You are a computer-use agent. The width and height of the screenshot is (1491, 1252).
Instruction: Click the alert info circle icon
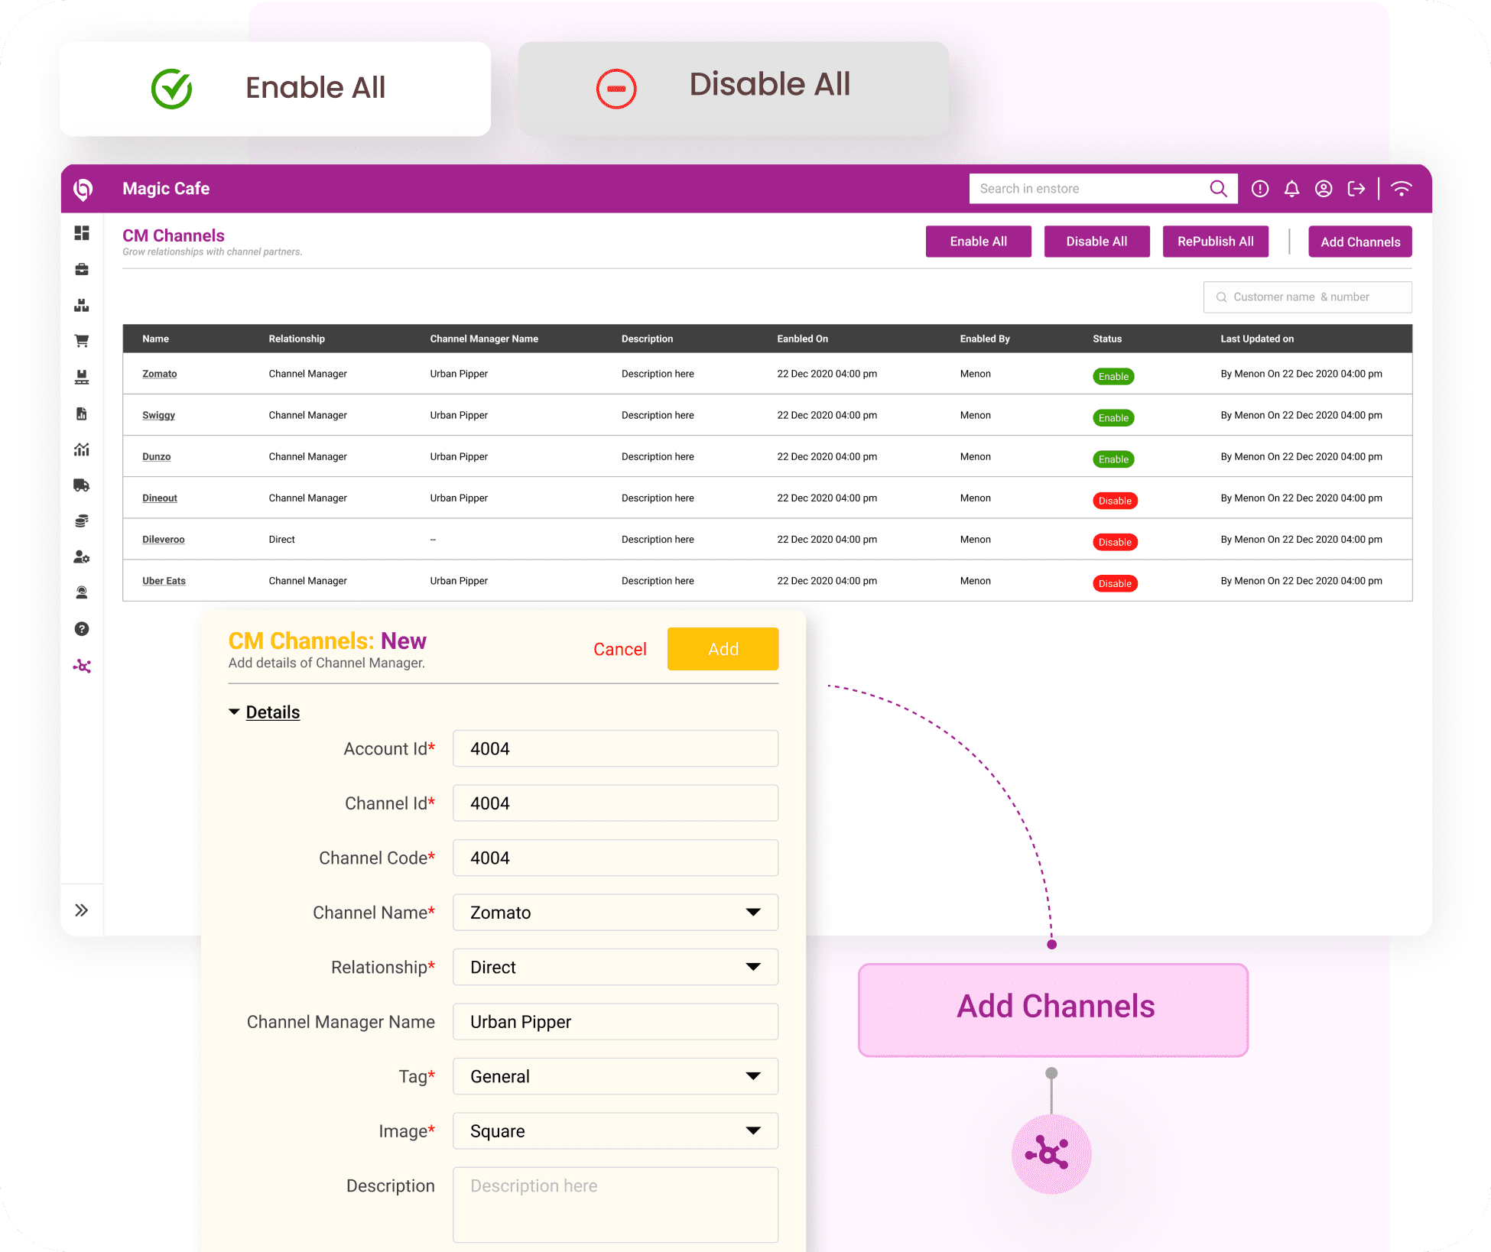click(1260, 189)
